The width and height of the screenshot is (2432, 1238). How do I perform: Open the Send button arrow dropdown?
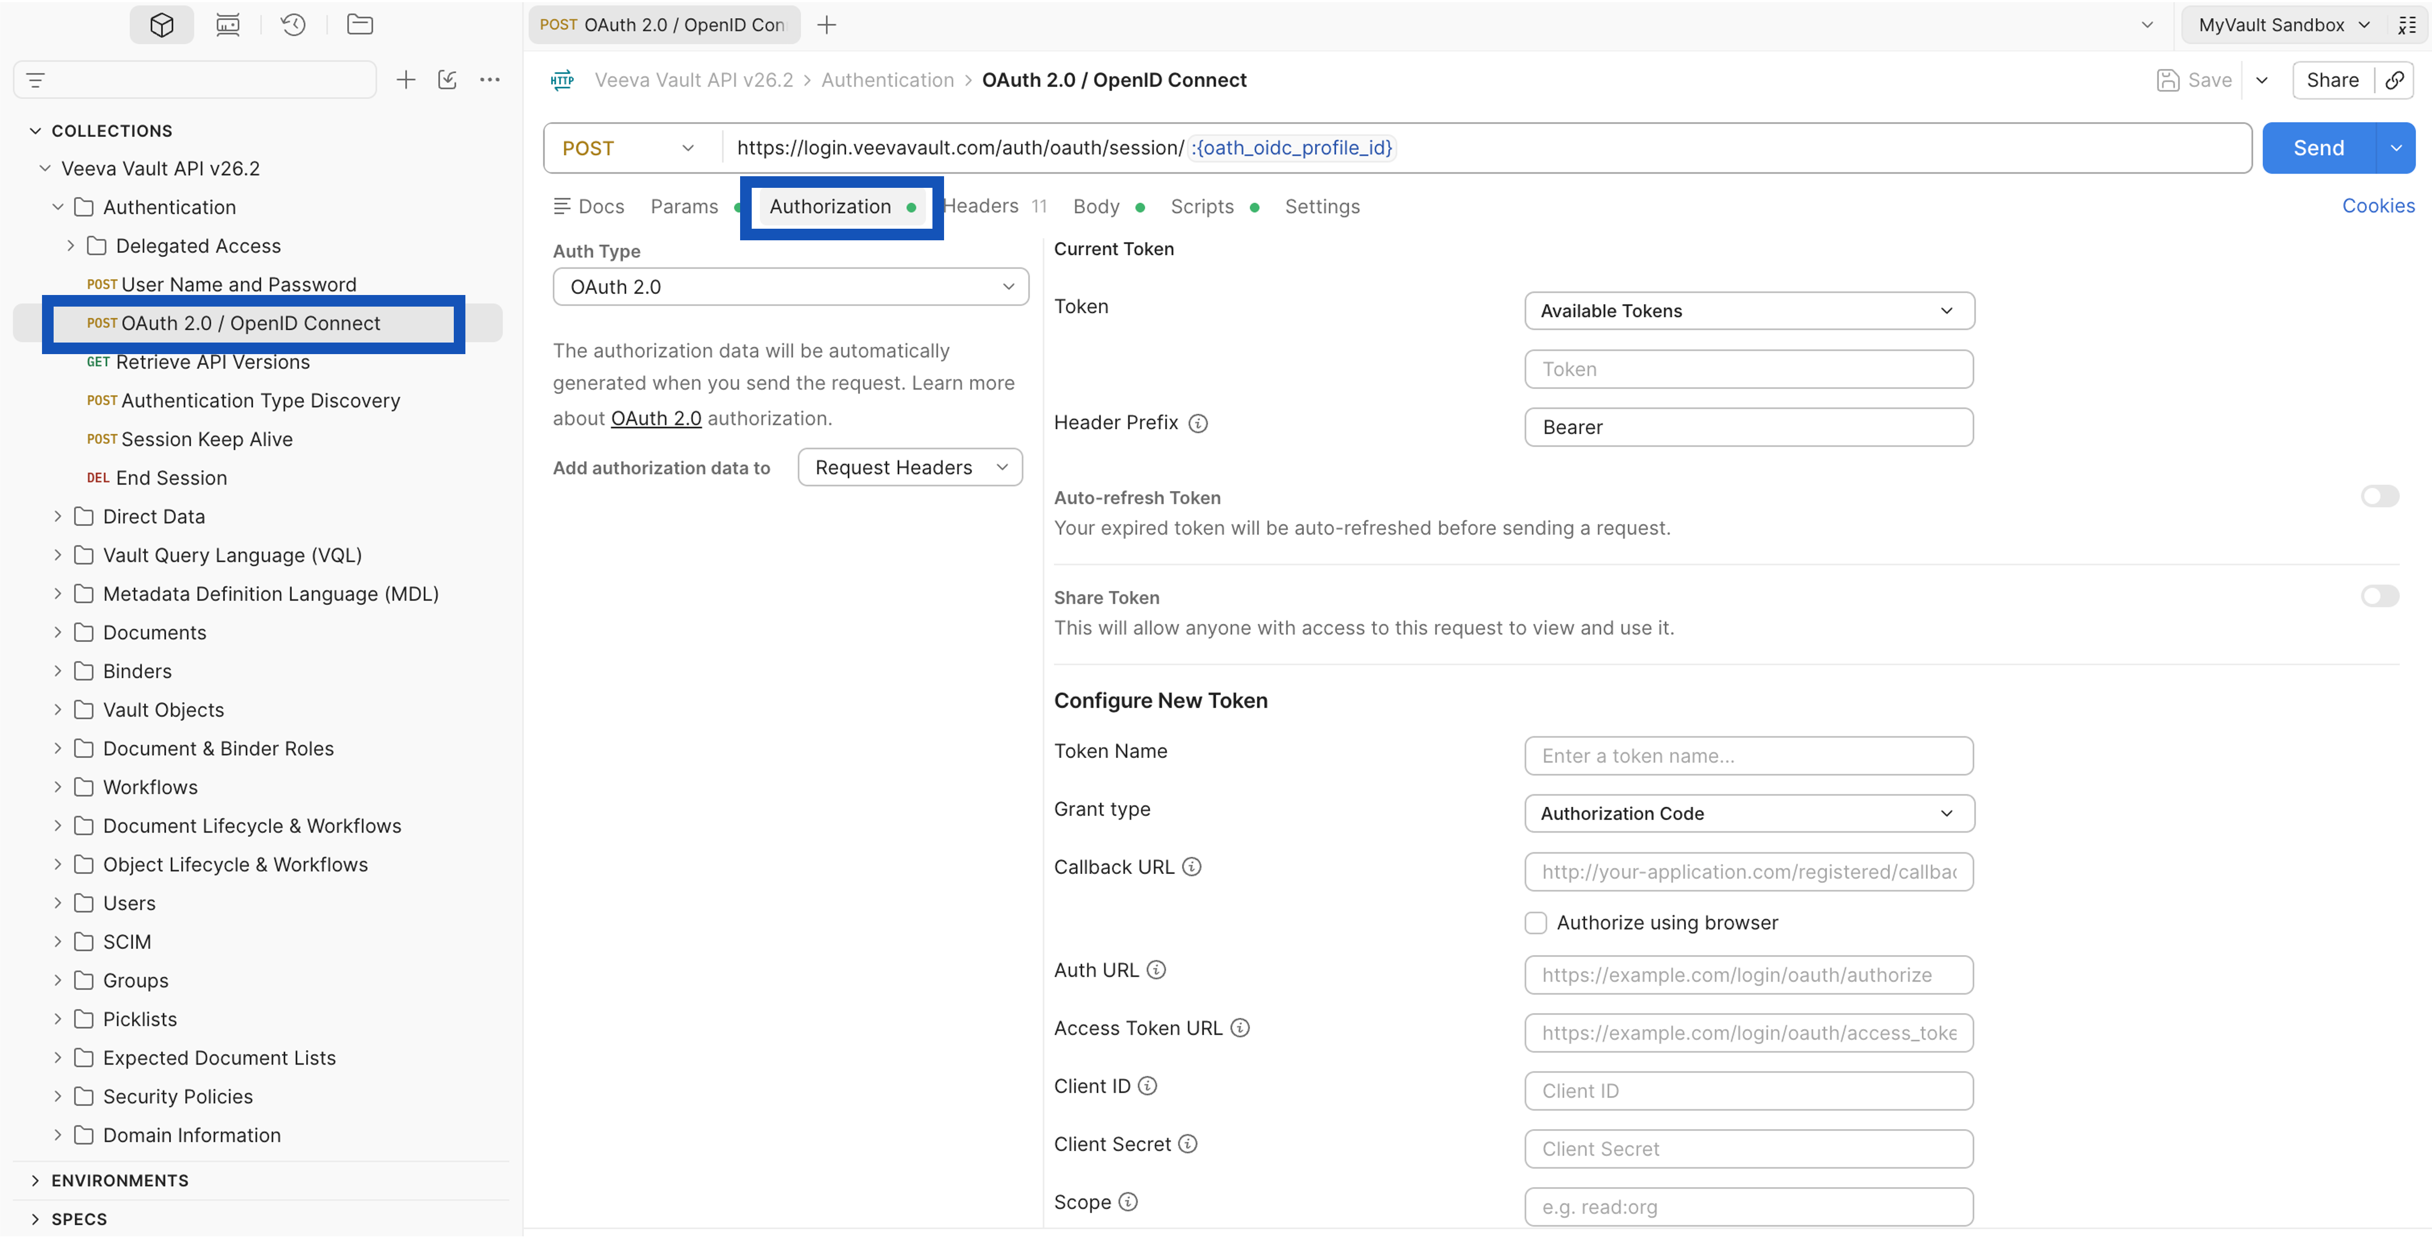point(2395,148)
